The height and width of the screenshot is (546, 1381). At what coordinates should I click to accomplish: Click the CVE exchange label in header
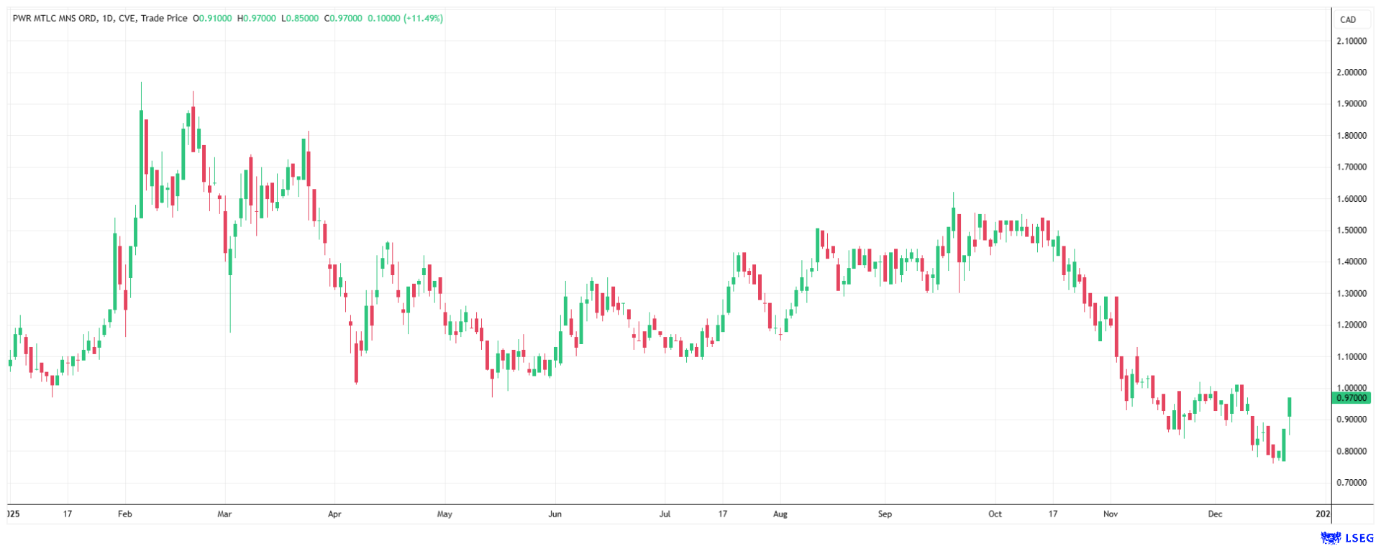pyautogui.click(x=127, y=18)
